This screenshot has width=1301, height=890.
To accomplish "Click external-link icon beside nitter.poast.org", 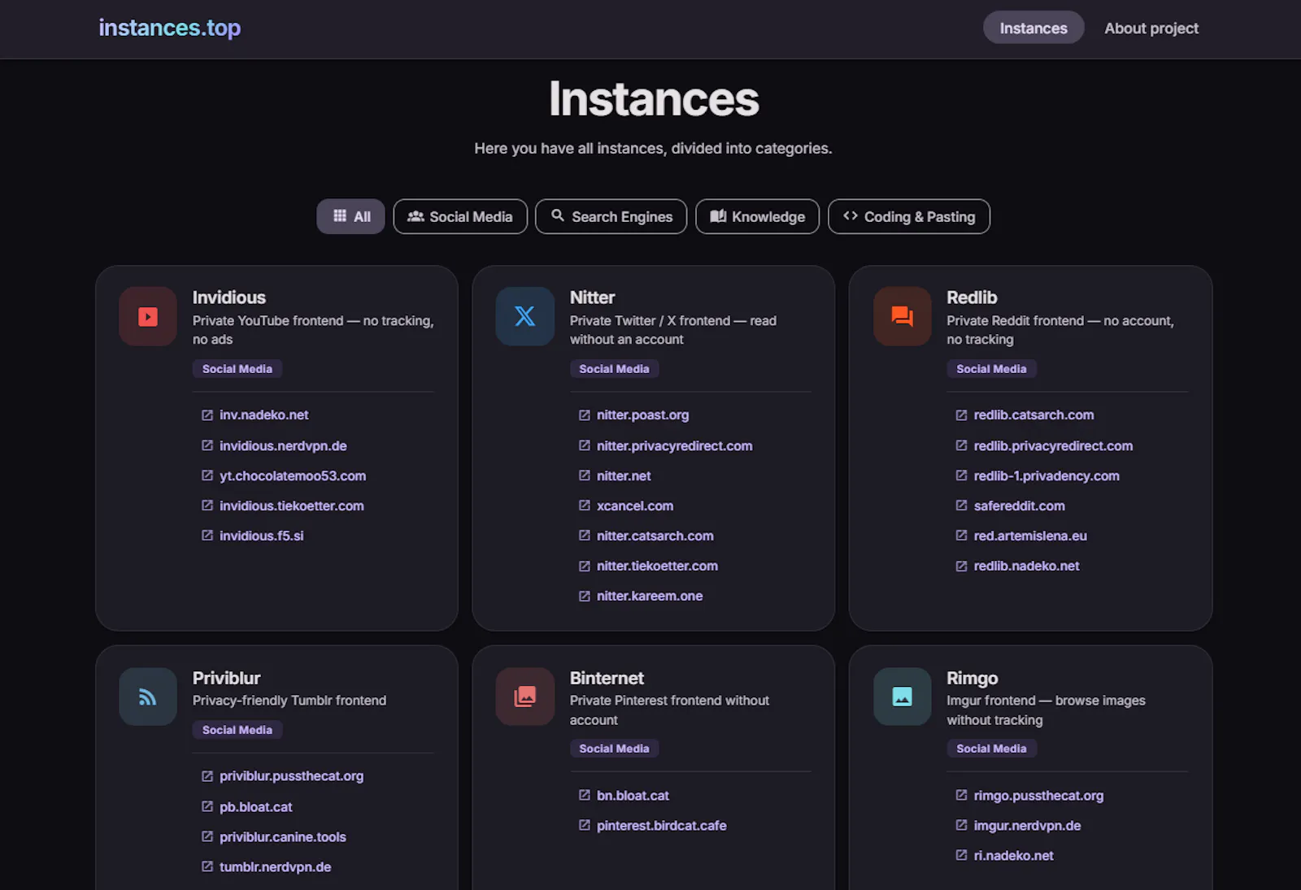I will [x=585, y=415].
